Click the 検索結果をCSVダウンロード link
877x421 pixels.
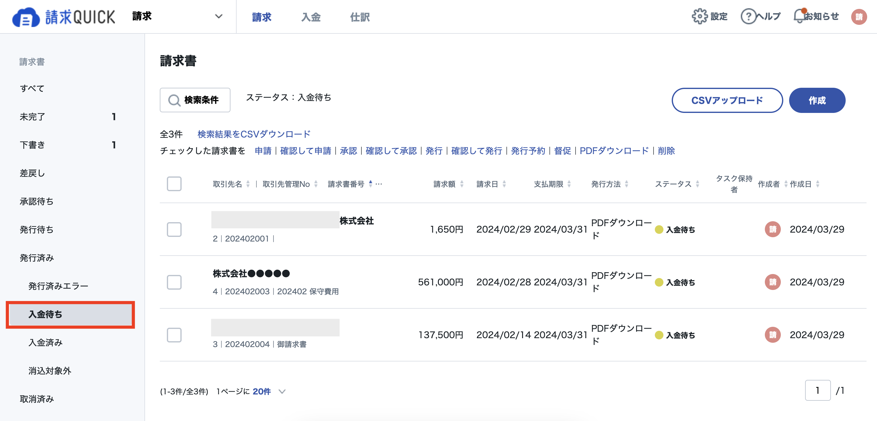pos(253,134)
